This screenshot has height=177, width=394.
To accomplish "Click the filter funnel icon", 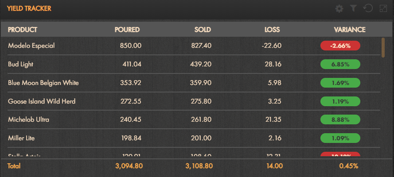I will tap(353, 9).
